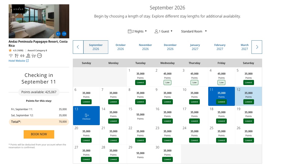This screenshot has height=167, width=281.
Task: Click the Total 70,000 points row
Action: (39, 122)
